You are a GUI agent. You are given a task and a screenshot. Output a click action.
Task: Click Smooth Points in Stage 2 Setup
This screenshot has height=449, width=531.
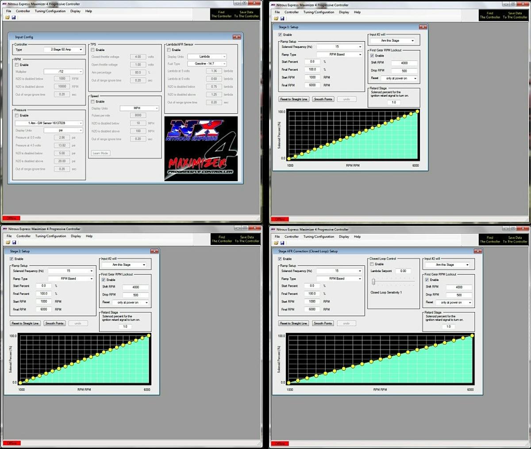tap(54, 323)
